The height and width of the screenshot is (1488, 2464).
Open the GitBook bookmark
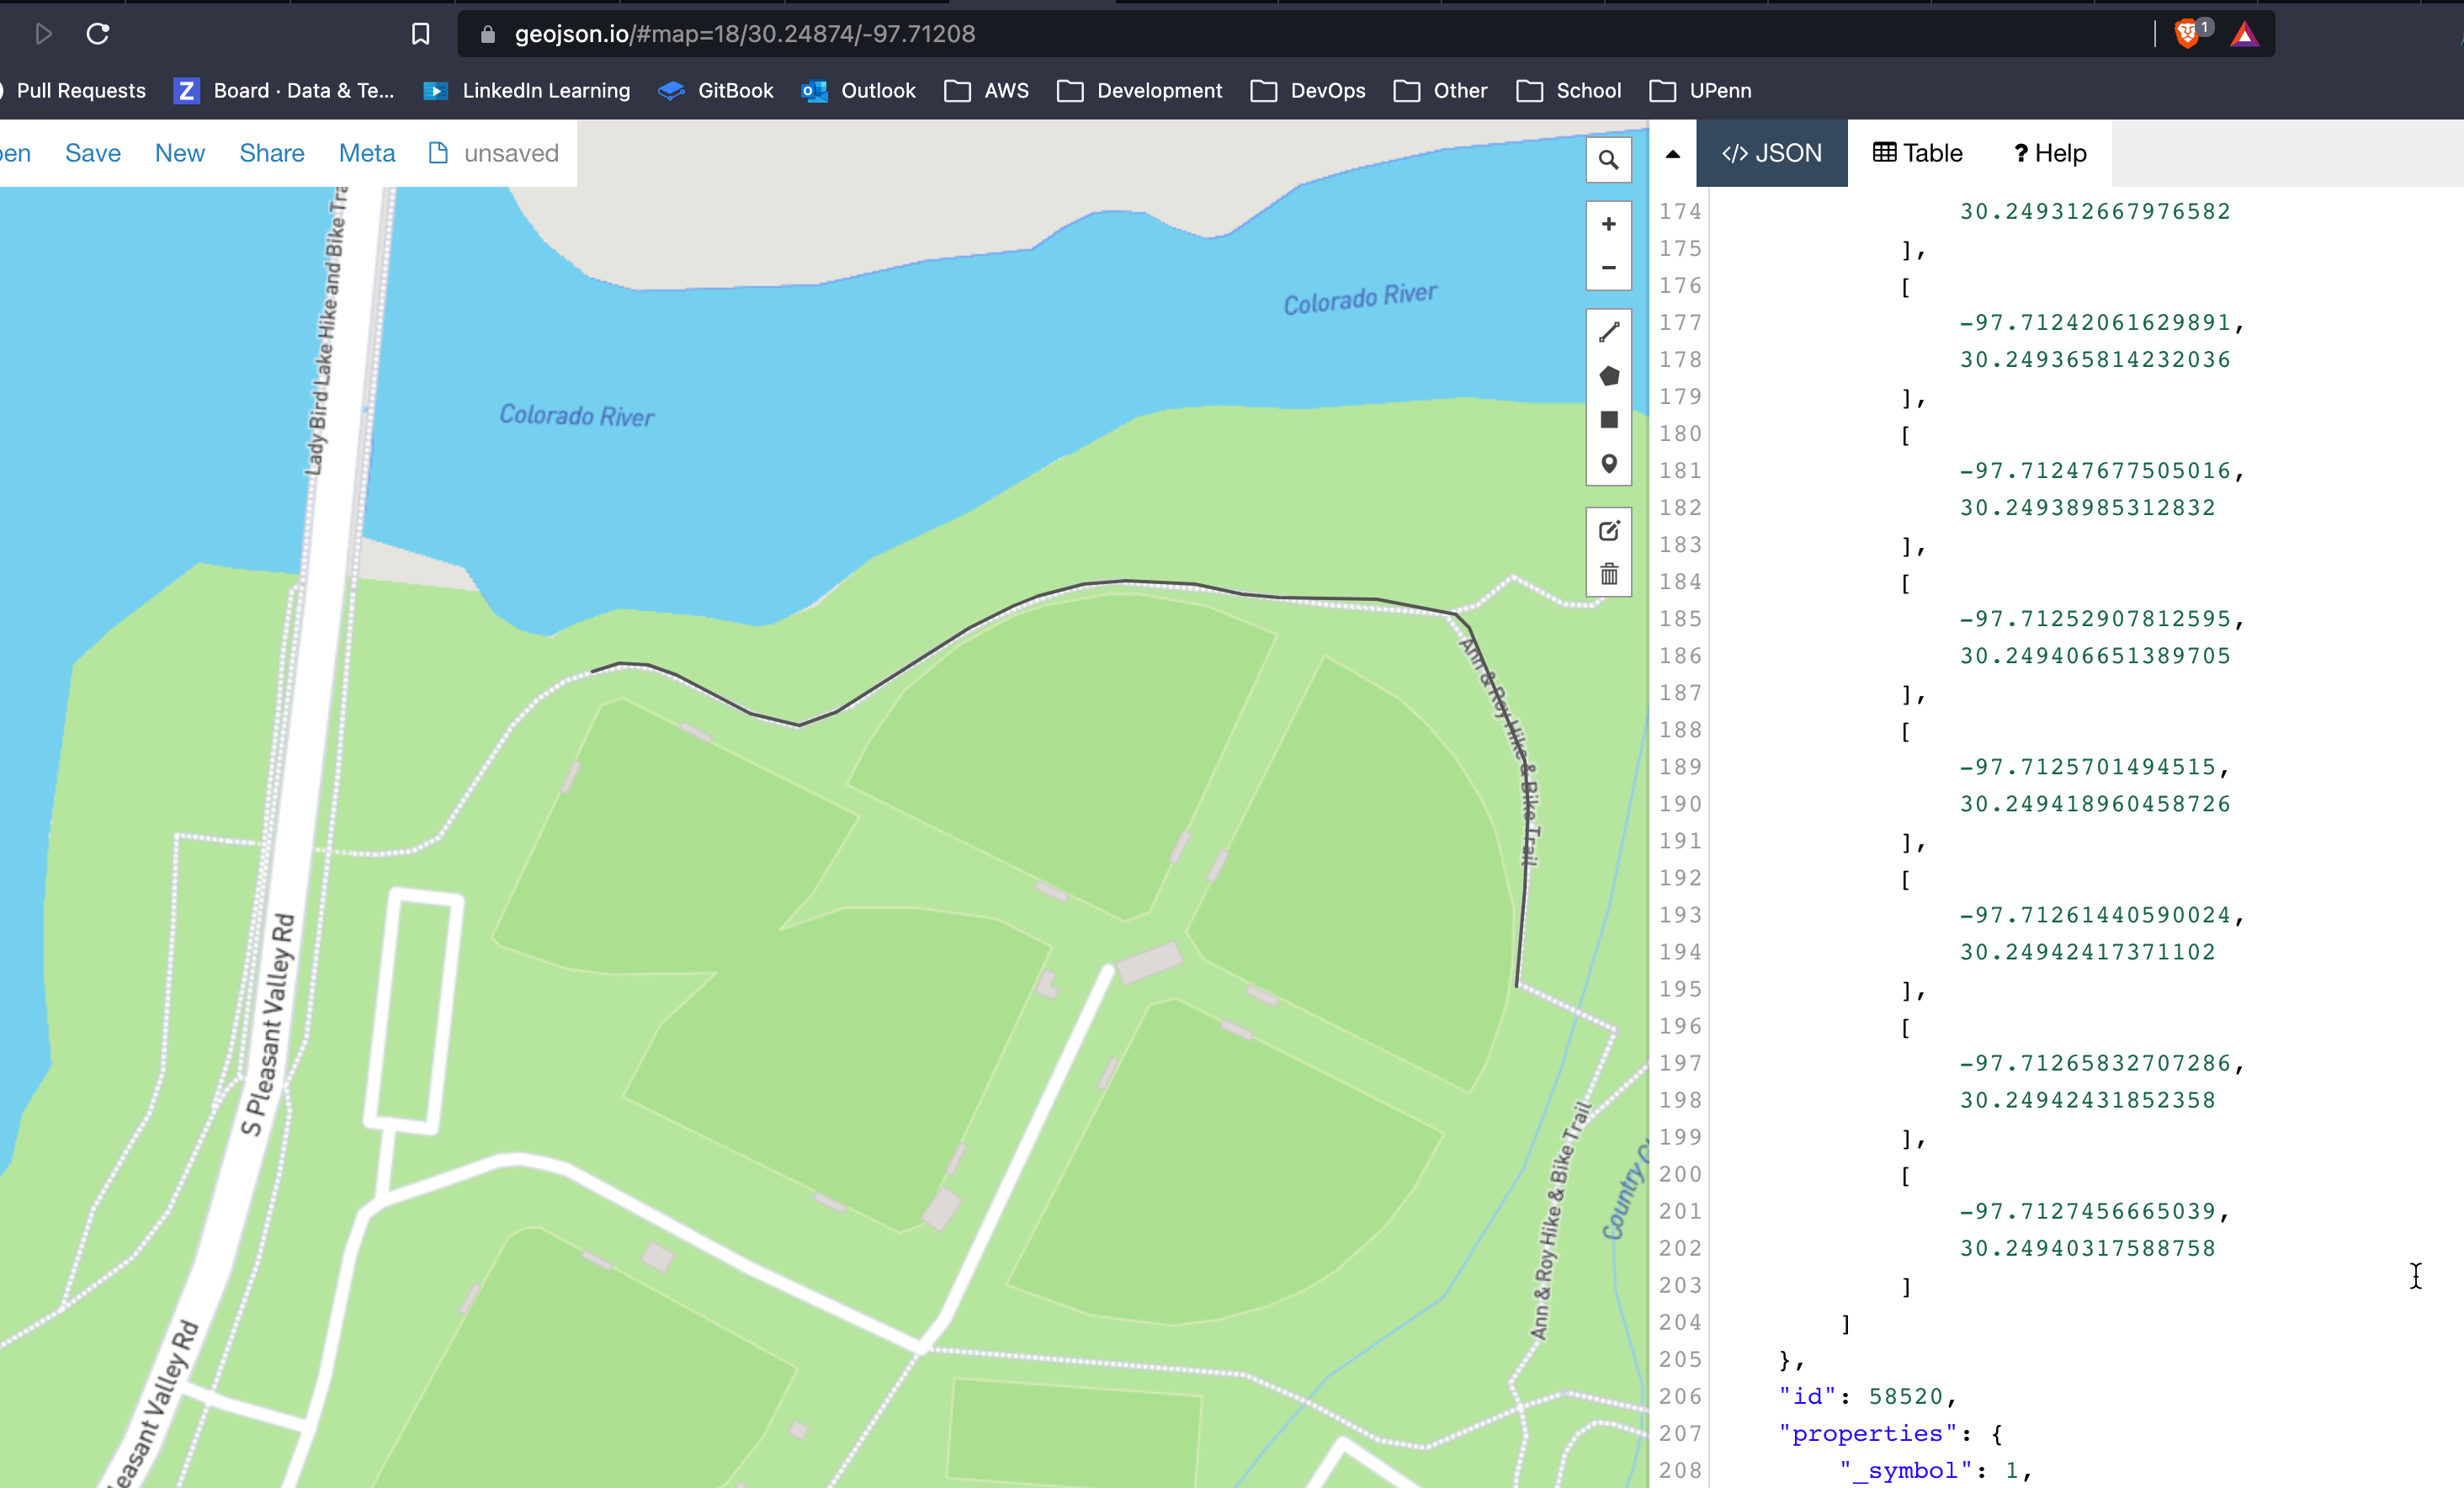pos(716,91)
